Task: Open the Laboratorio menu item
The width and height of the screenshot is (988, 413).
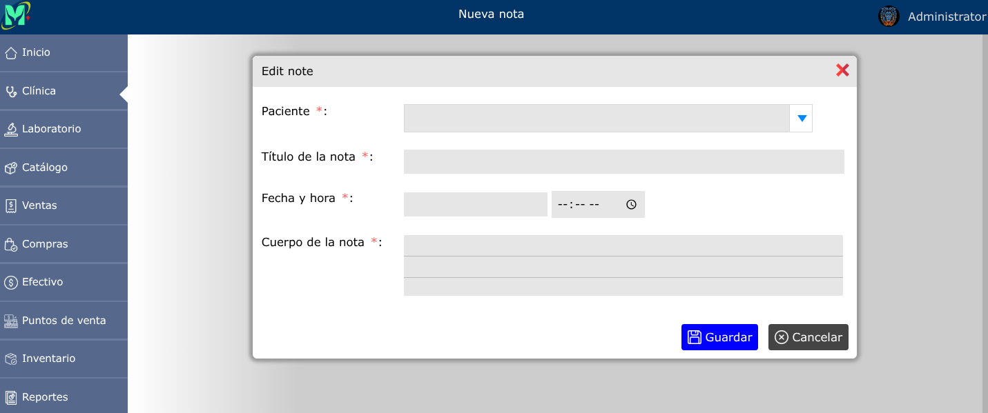Action: [x=64, y=130]
